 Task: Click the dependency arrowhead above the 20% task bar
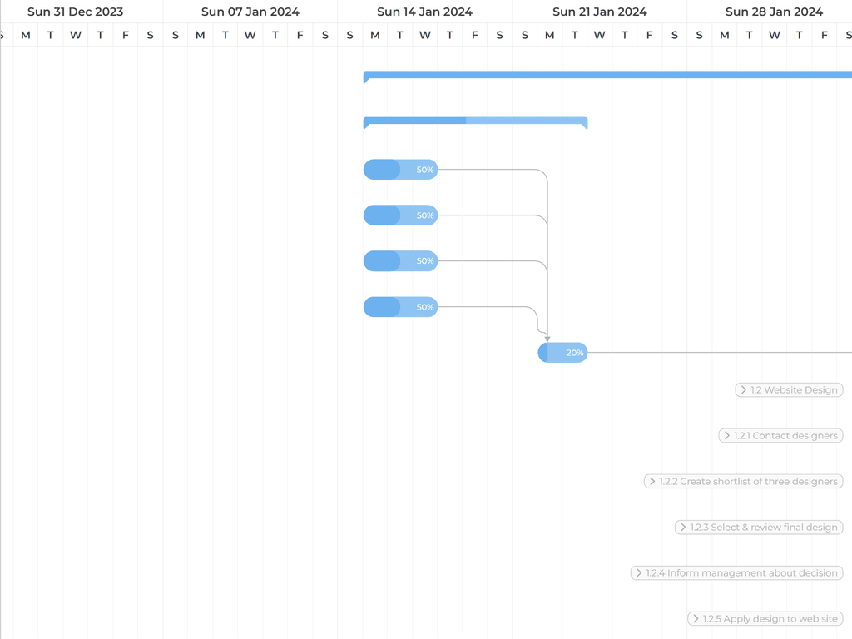[x=547, y=338]
